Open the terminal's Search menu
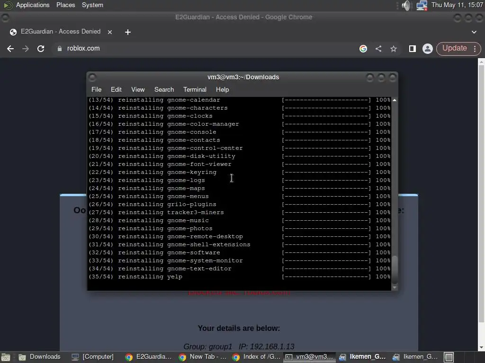The height and width of the screenshot is (363, 485). [x=164, y=89]
